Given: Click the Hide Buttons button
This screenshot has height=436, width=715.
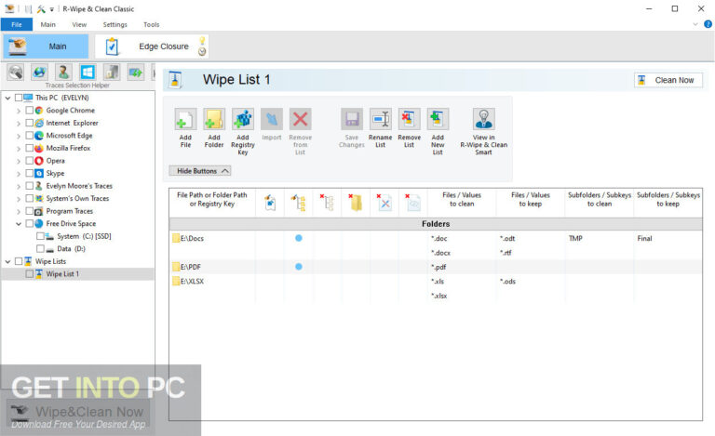Looking at the screenshot, I should pos(200,171).
